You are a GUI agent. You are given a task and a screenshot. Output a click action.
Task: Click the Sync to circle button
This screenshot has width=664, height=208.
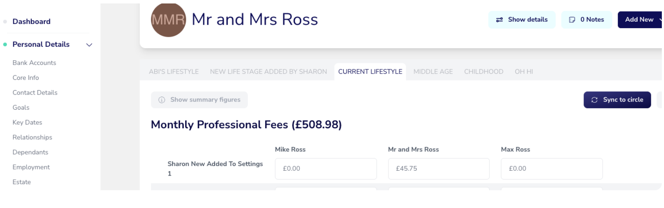tap(617, 100)
